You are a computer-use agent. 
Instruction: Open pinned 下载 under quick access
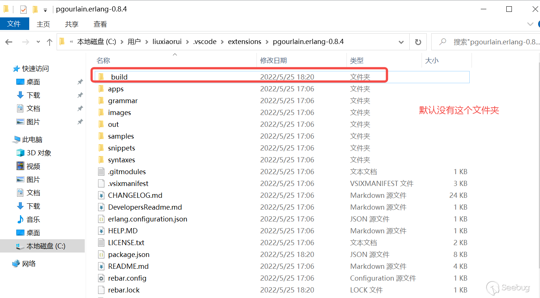point(33,95)
